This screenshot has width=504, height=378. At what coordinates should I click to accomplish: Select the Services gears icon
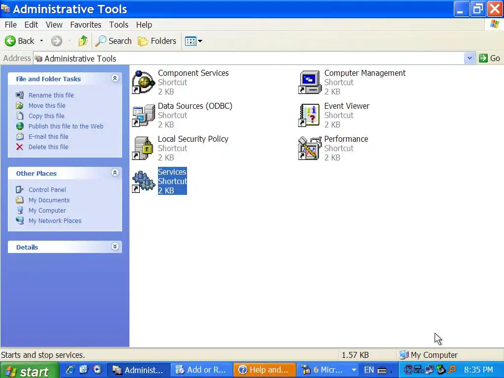point(143,181)
